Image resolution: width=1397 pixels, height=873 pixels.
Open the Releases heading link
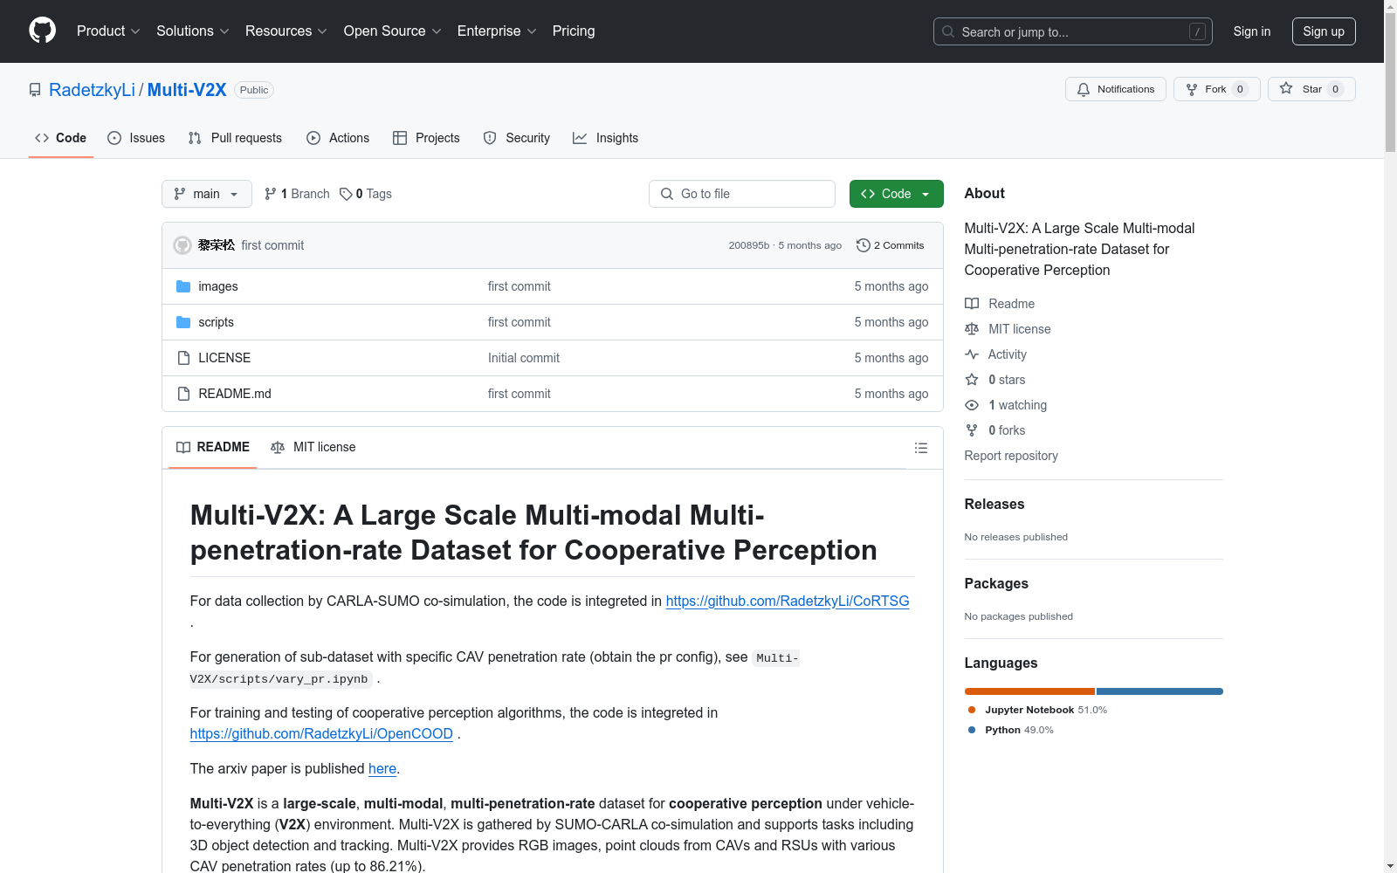coord(994,504)
